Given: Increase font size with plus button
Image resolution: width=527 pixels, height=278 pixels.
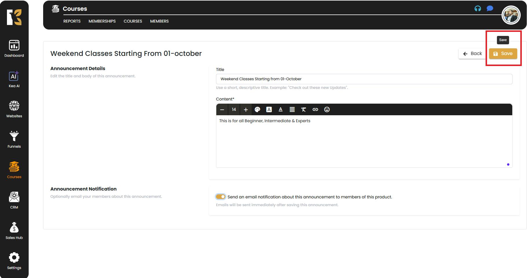Looking at the screenshot, I should click(x=246, y=109).
